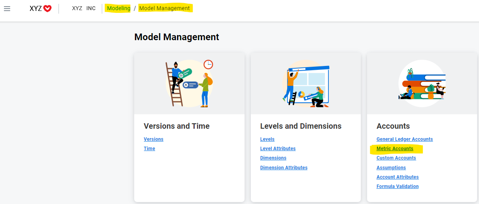Open Dimension Attributes
This screenshot has width=479, height=204.
point(284,168)
